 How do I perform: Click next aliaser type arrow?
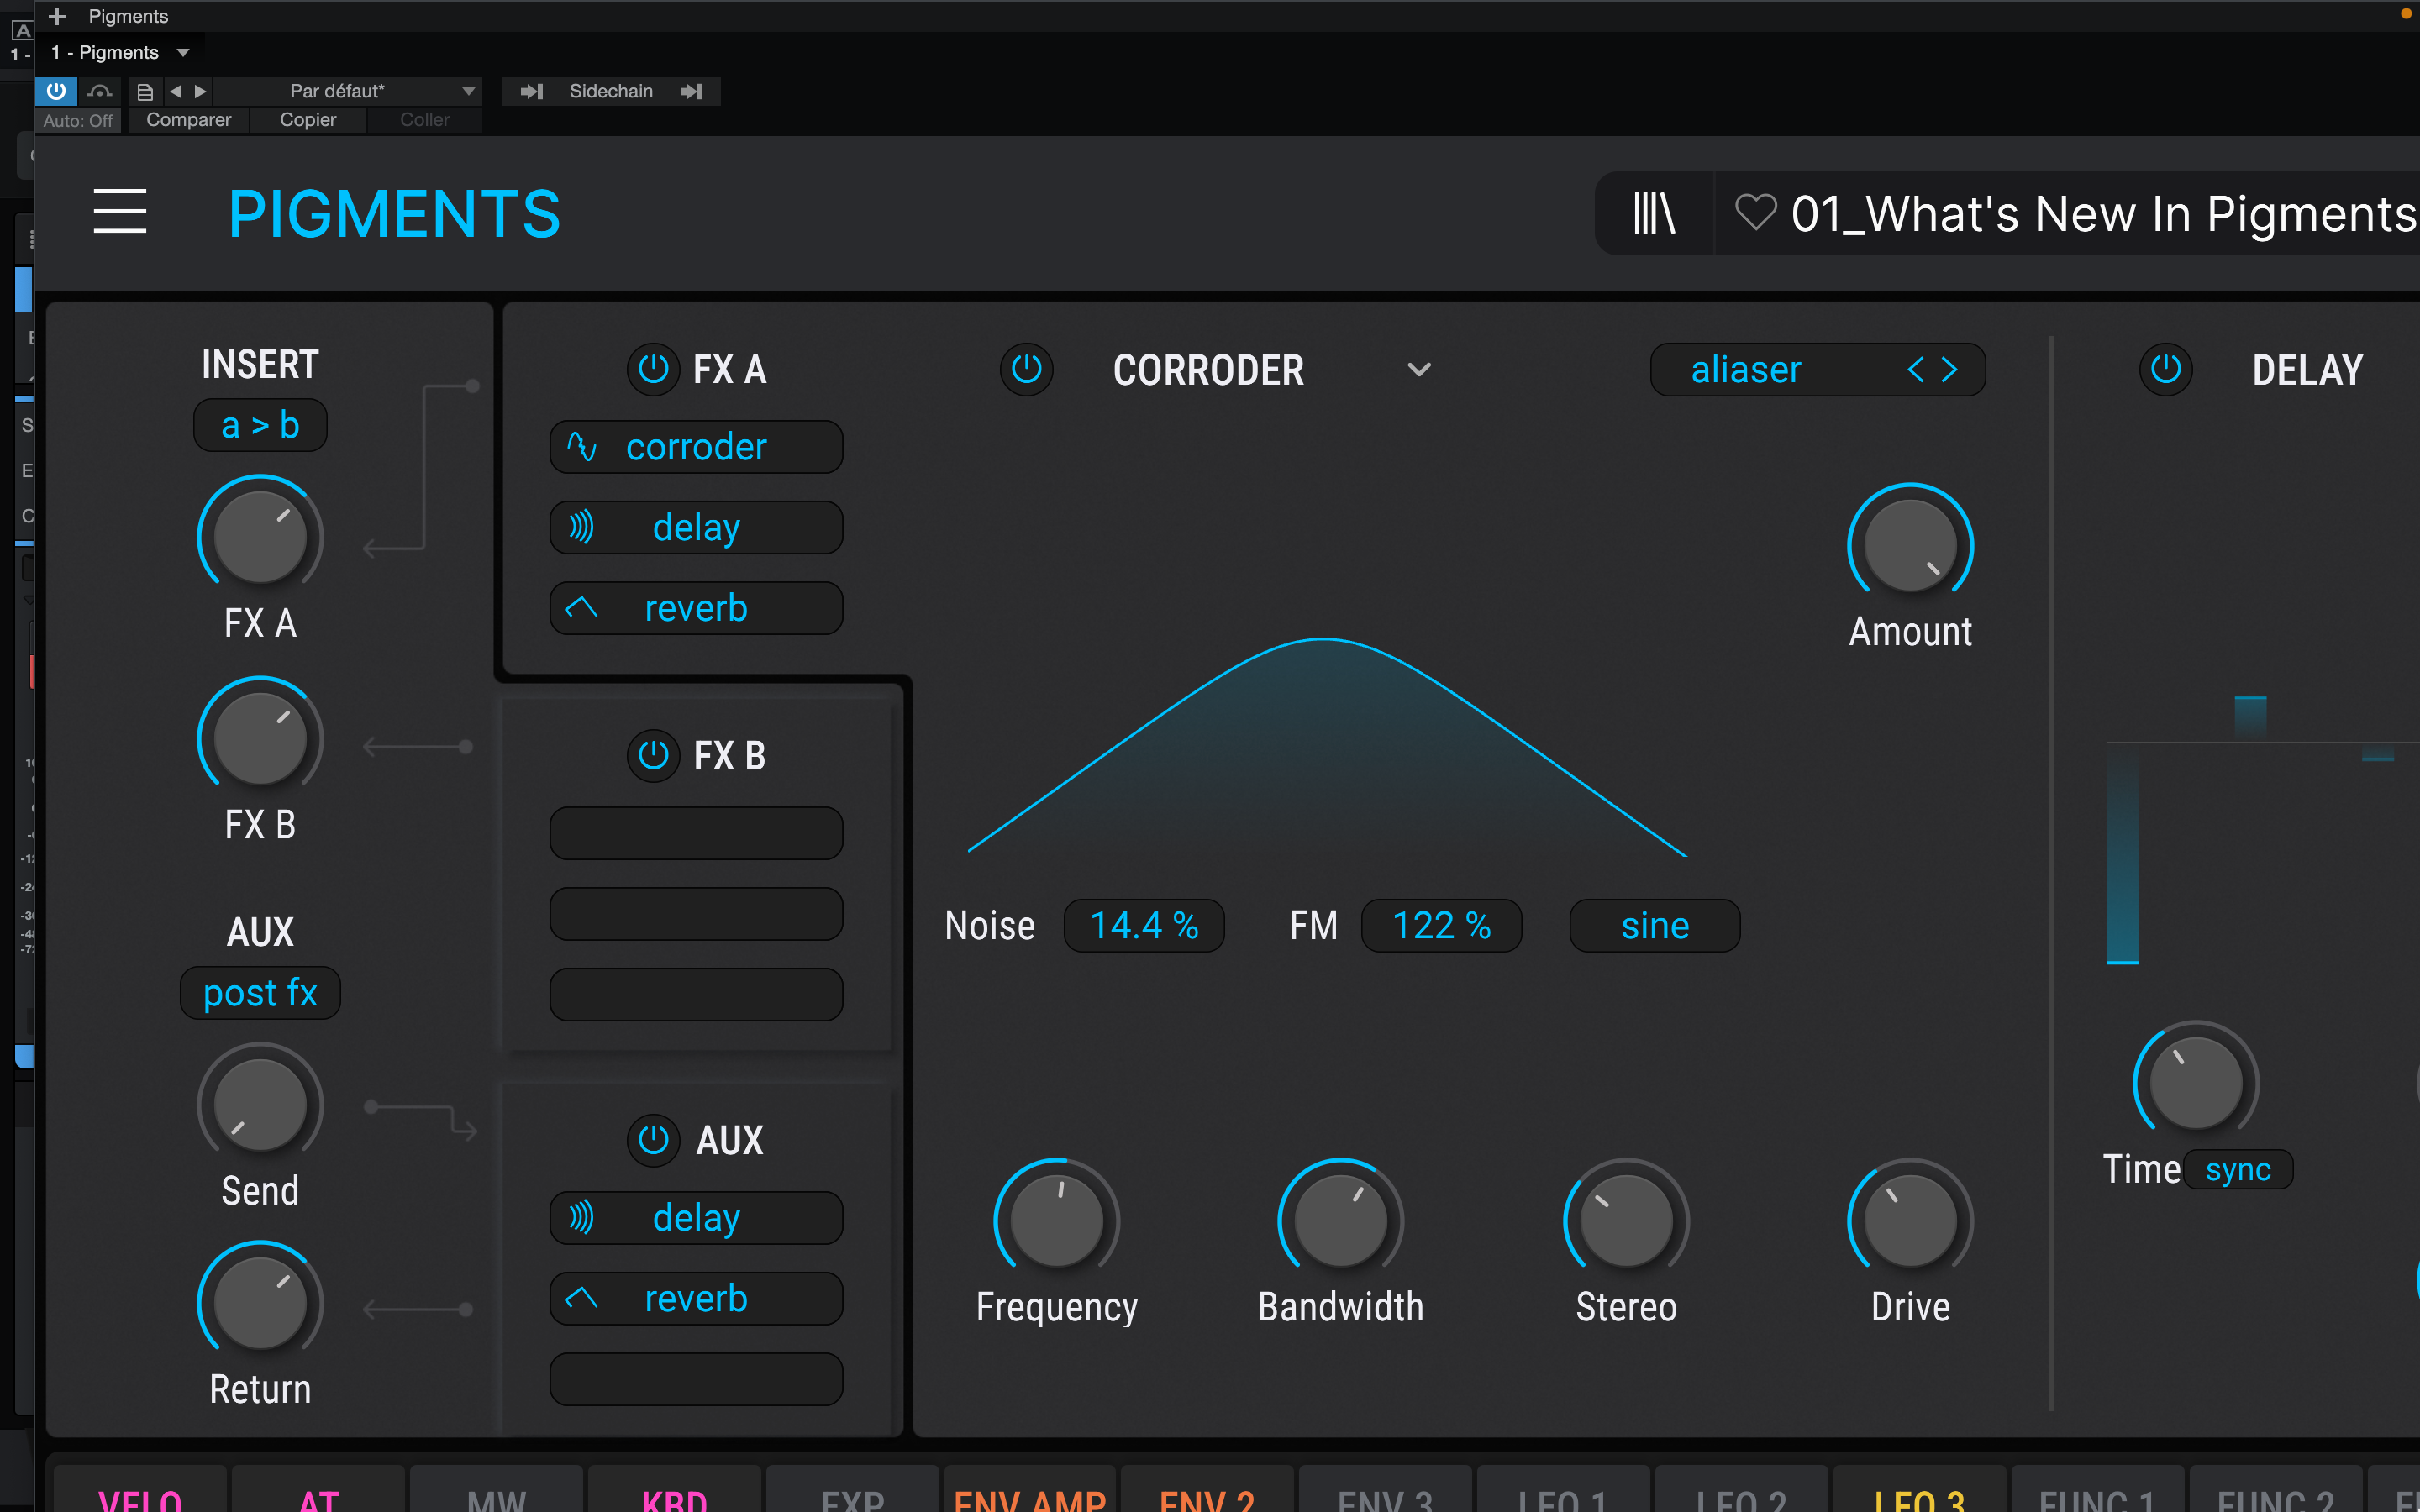(1950, 370)
